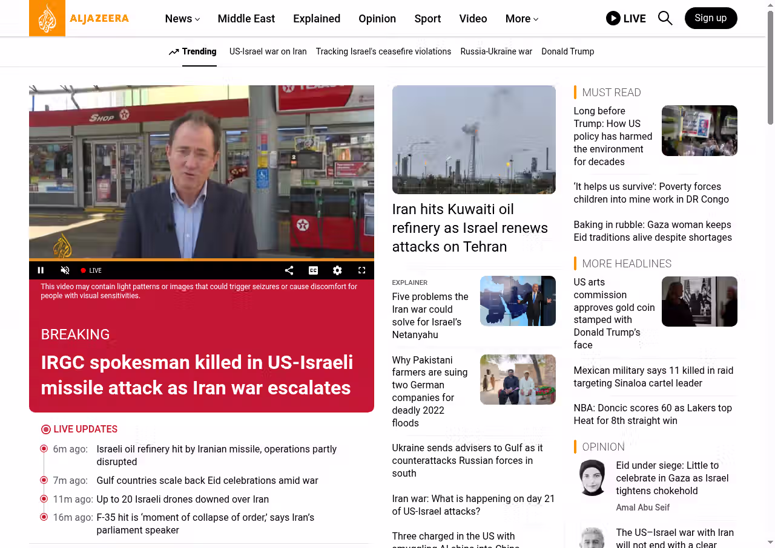
Task: Click the Live Updates red circle icon
Action: point(46,429)
